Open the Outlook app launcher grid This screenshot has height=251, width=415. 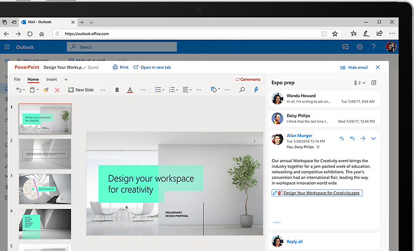[x=7, y=47]
